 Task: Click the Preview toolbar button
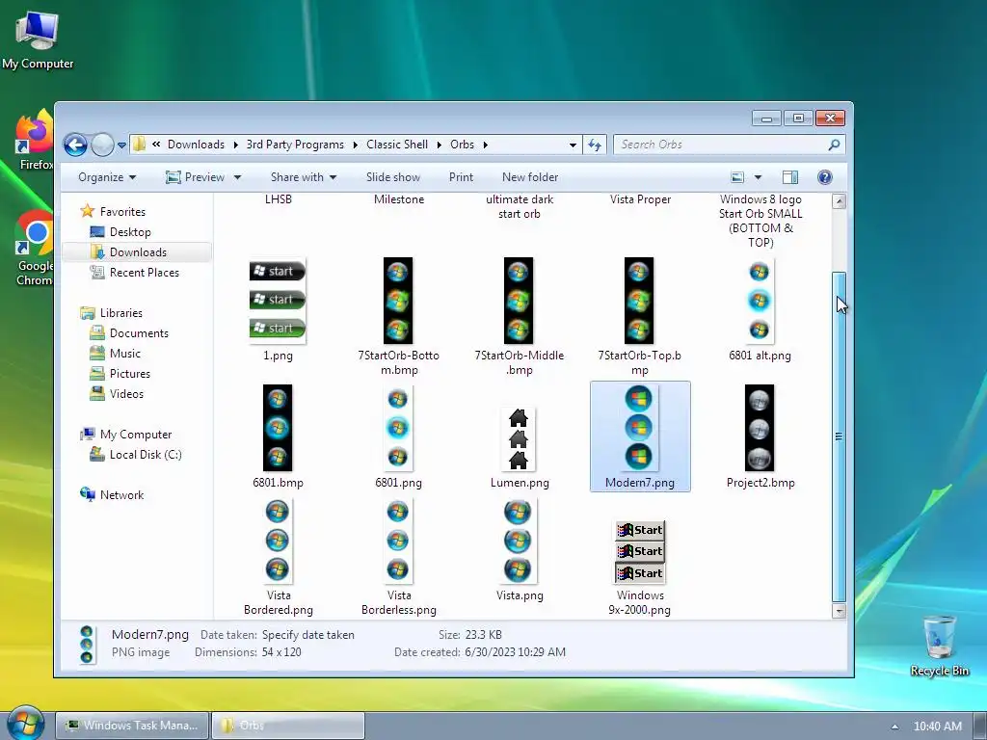pos(196,177)
